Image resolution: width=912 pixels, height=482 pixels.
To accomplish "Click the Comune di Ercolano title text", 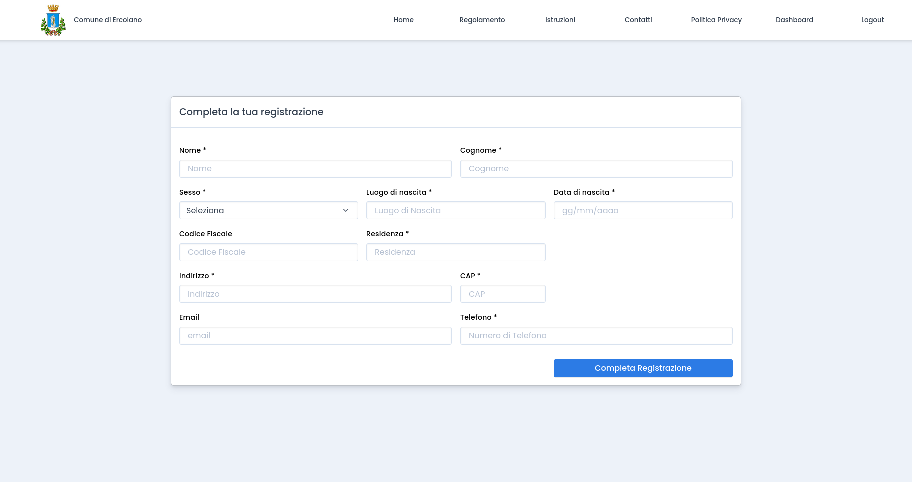I will click(x=107, y=20).
